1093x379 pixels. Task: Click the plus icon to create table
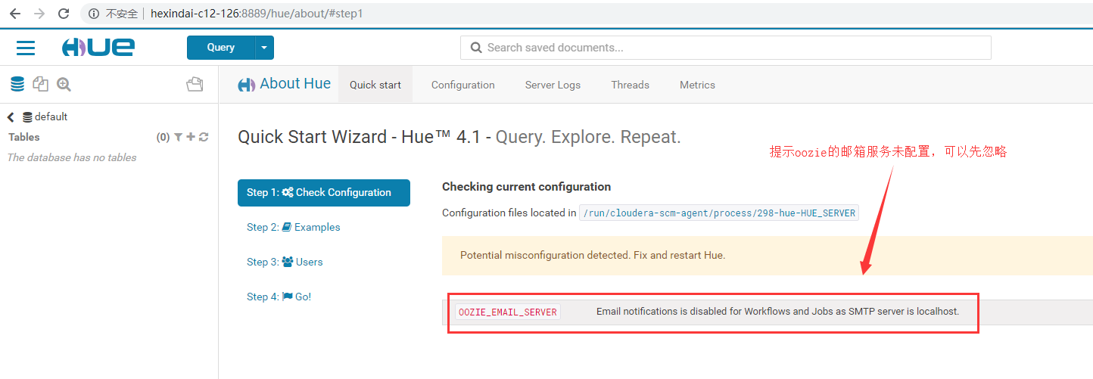[191, 137]
